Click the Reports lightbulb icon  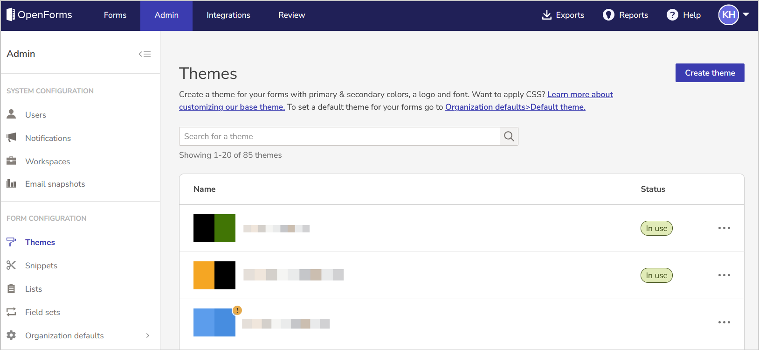608,15
